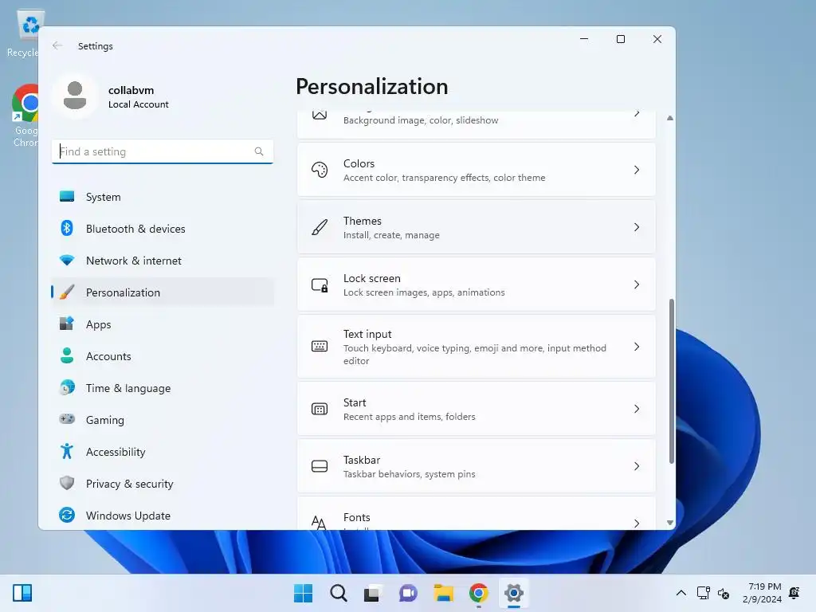This screenshot has height=612, width=816.
Task: Expand the Background row chevron
Action: point(637,113)
